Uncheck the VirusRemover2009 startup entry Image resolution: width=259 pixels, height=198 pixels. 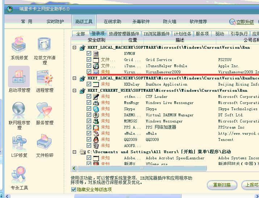point(89,72)
